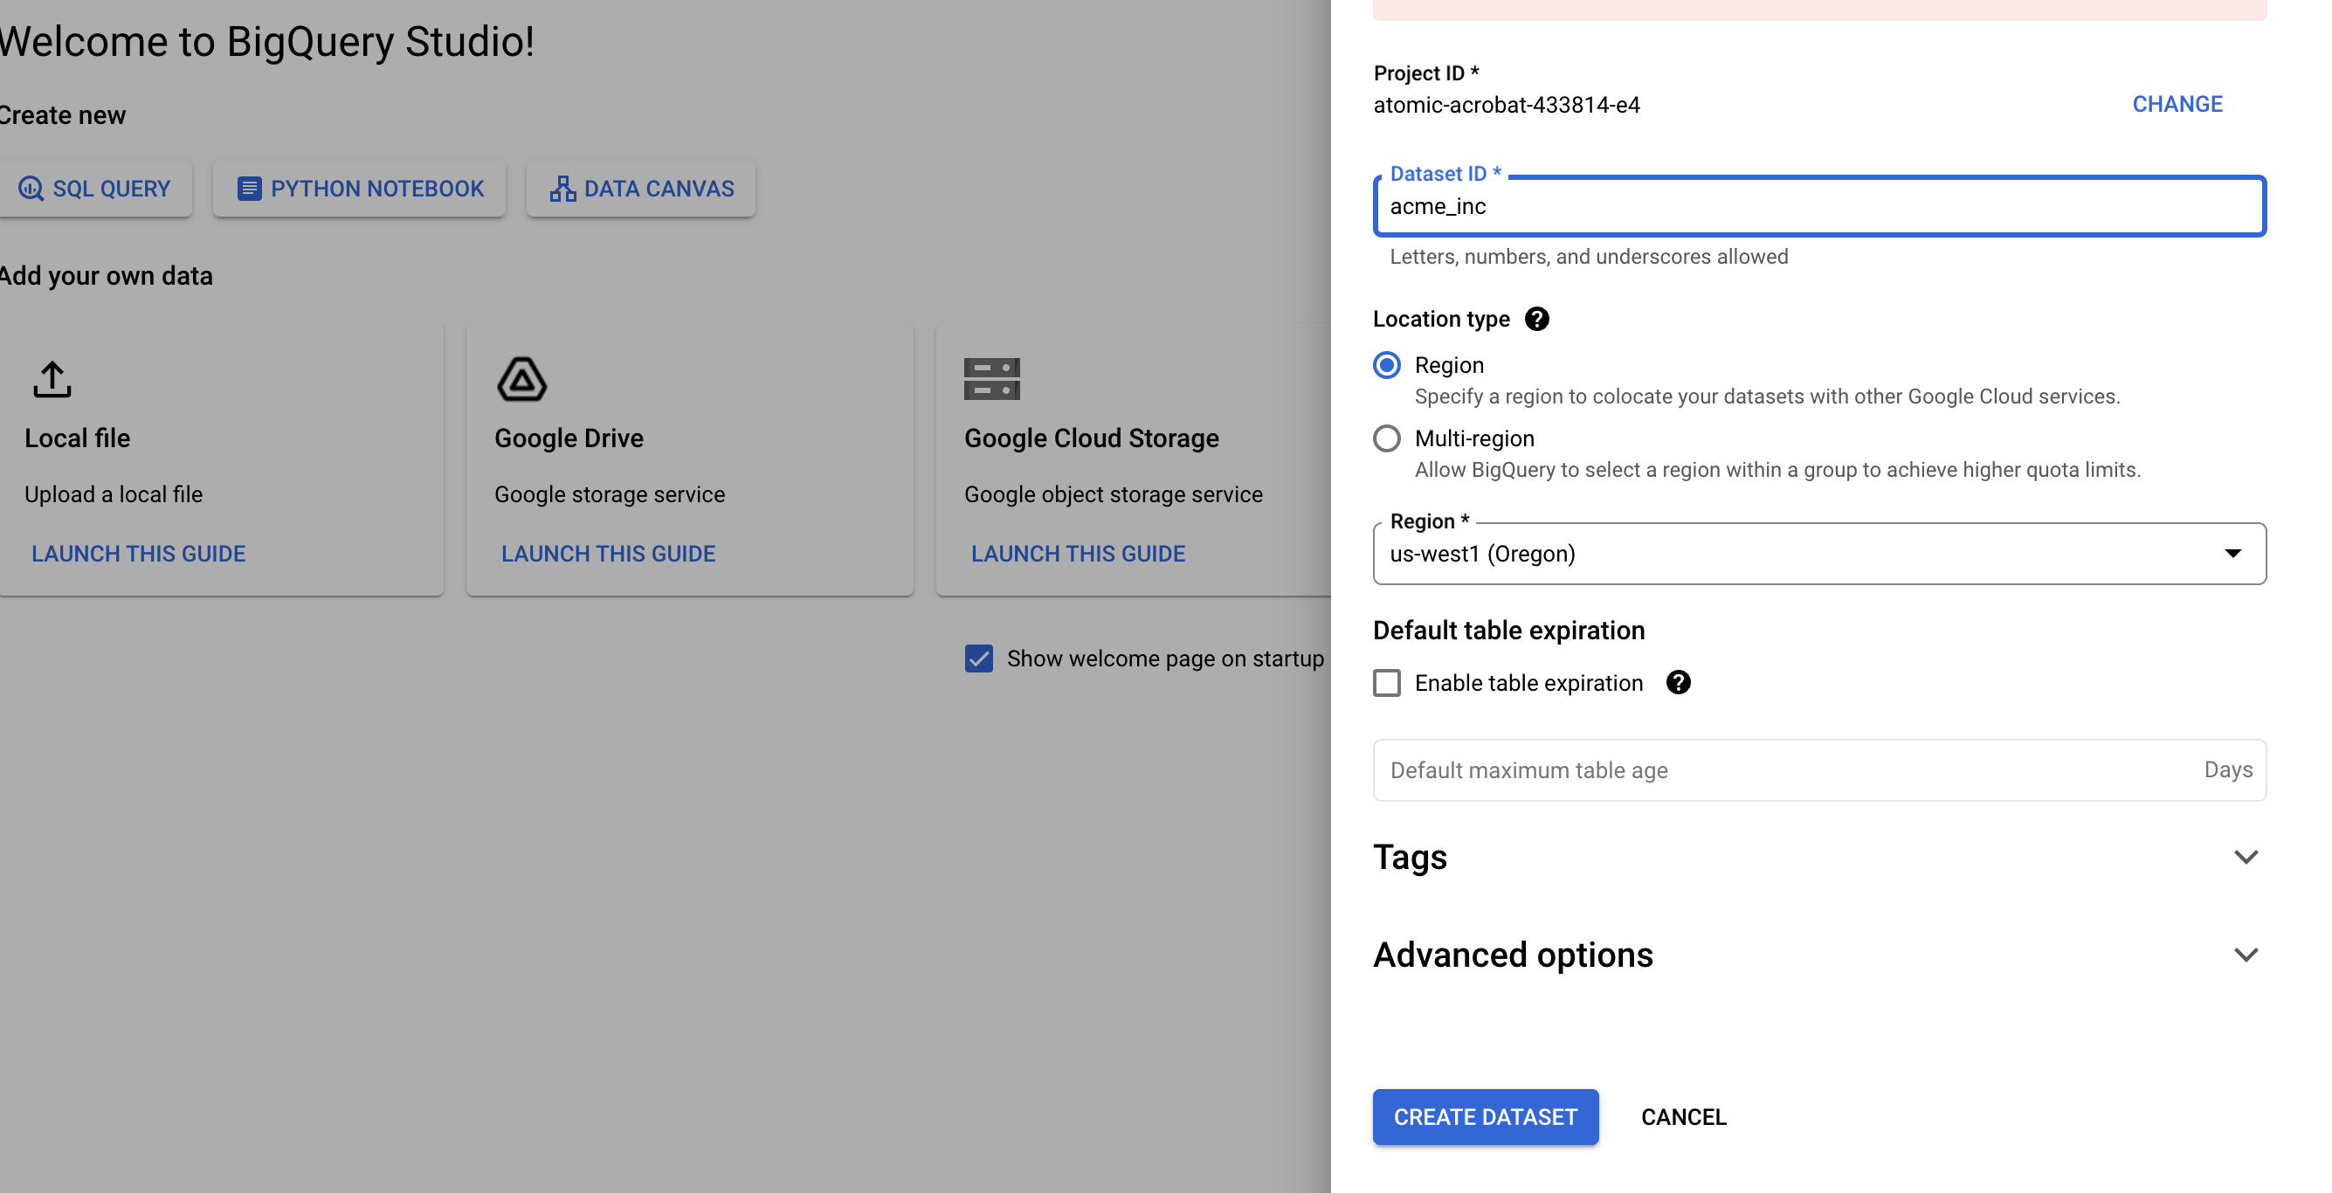
Task: Enable table expiration checkbox
Action: point(1386,682)
